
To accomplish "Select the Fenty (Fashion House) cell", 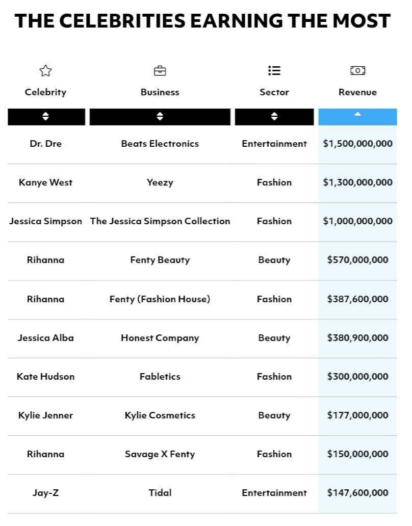I will click(x=160, y=299).
